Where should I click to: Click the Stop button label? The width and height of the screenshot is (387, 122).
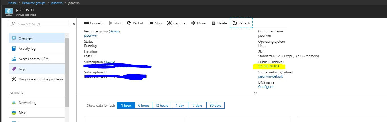(x=158, y=23)
